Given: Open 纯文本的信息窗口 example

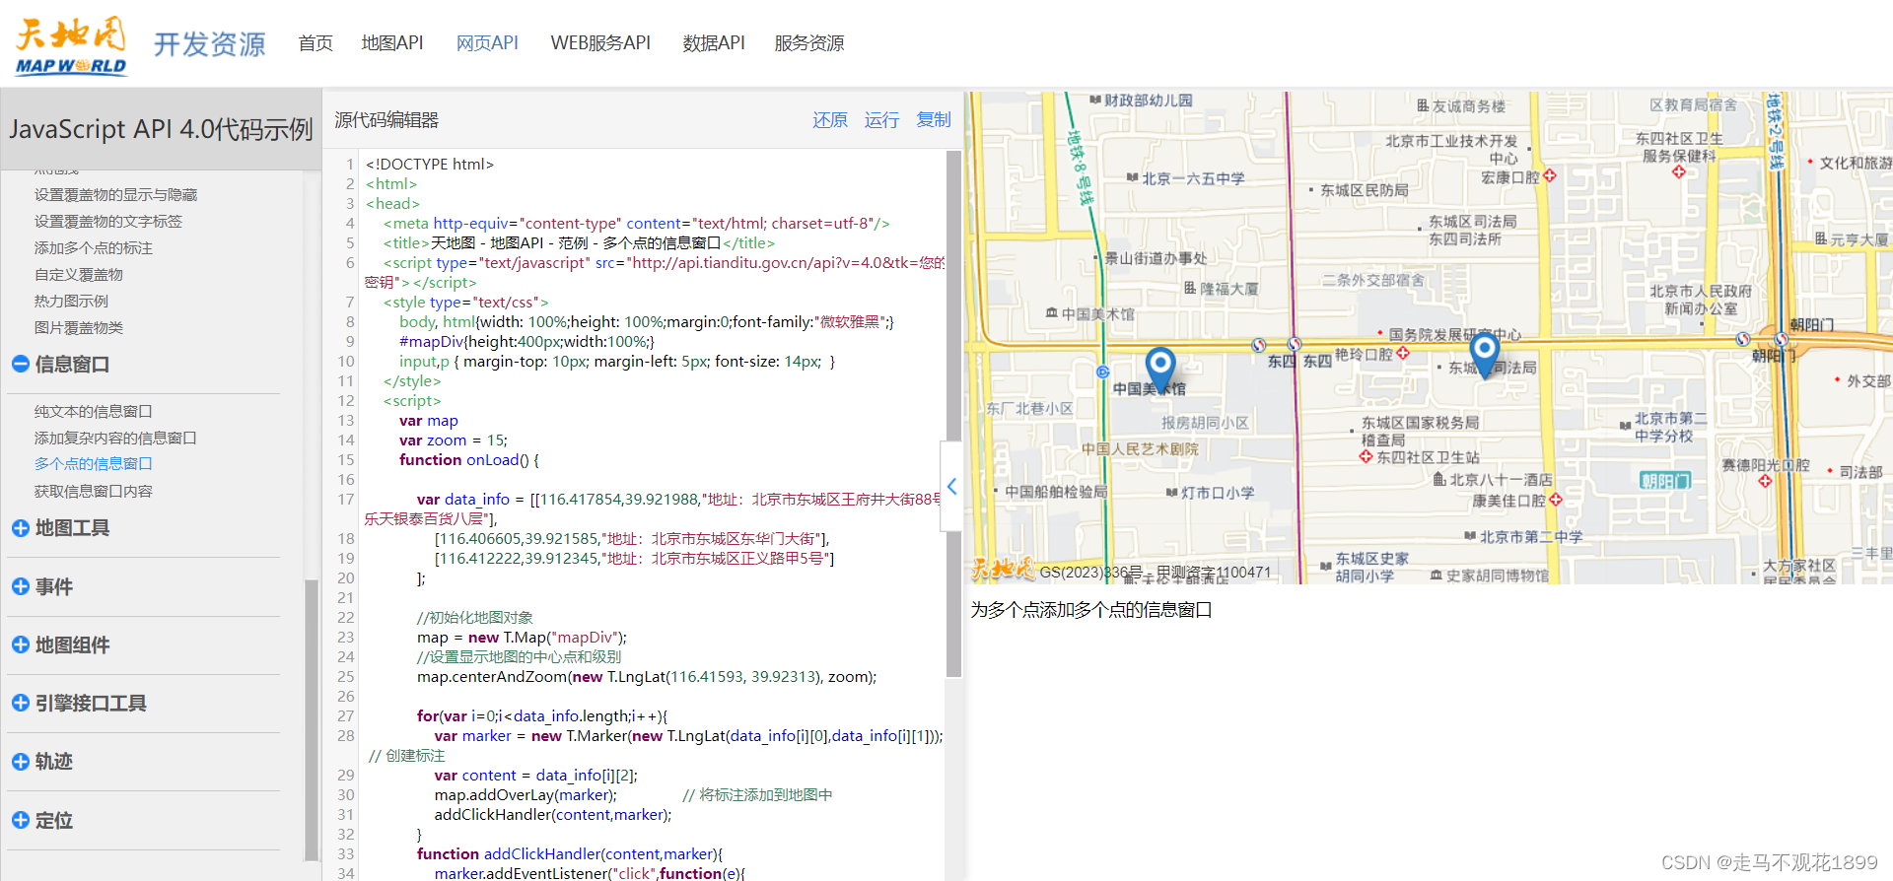Looking at the screenshot, I should click(94, 412).
